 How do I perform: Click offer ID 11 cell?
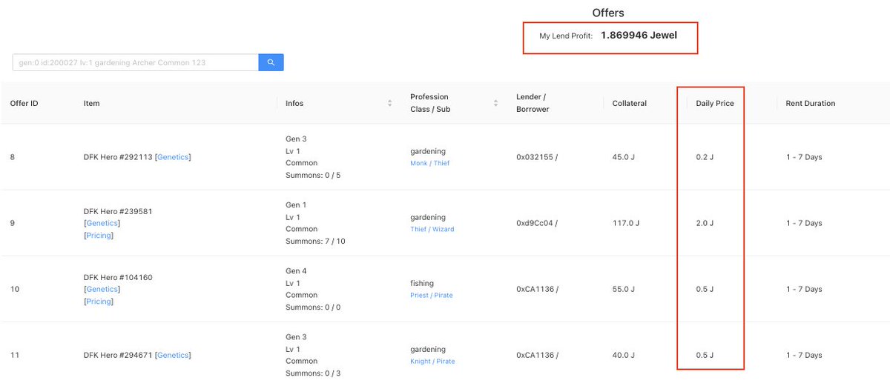pyautogui.click(x=14, y=355)
